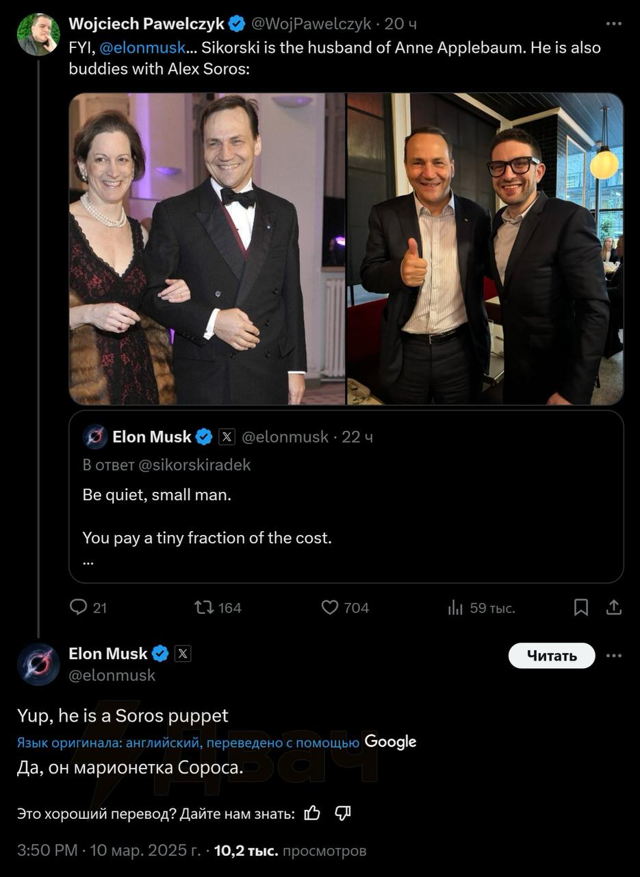Open more options on Wojciech Pawelczyk's post
640x877 pixels.
coord(614,23)
